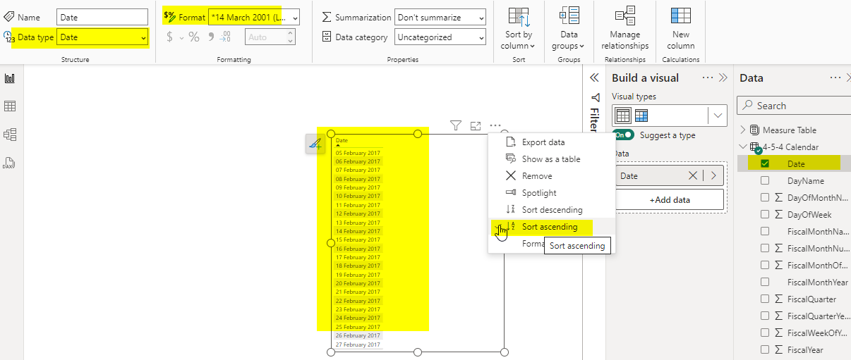Check the DayOfWeek field checkbox
This screenshot has width=851, height=360.
click(x=765, y=214)
